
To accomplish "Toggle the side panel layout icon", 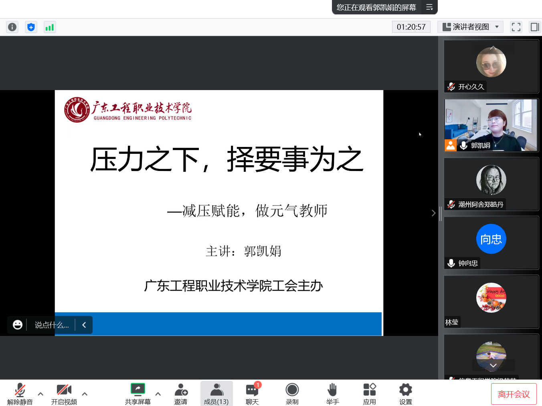I will point(534,27).
